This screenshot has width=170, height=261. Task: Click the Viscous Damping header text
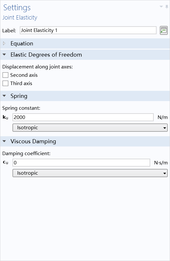(x=33, y=141)
